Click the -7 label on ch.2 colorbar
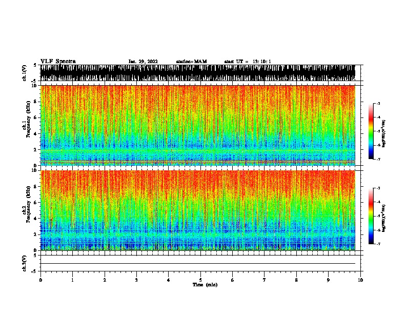This screenshot has width=406, height=314. coord(378,244)
